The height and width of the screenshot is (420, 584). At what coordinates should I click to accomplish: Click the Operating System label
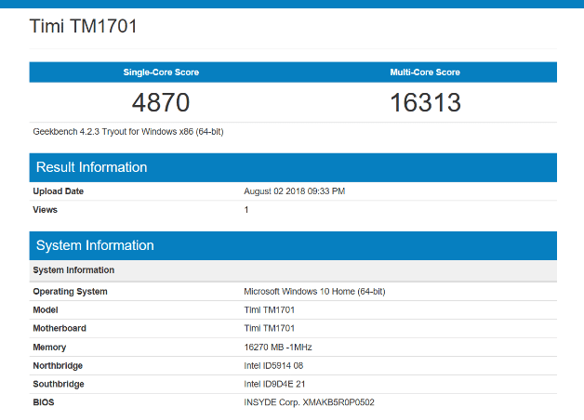click(x=70, y=292)
